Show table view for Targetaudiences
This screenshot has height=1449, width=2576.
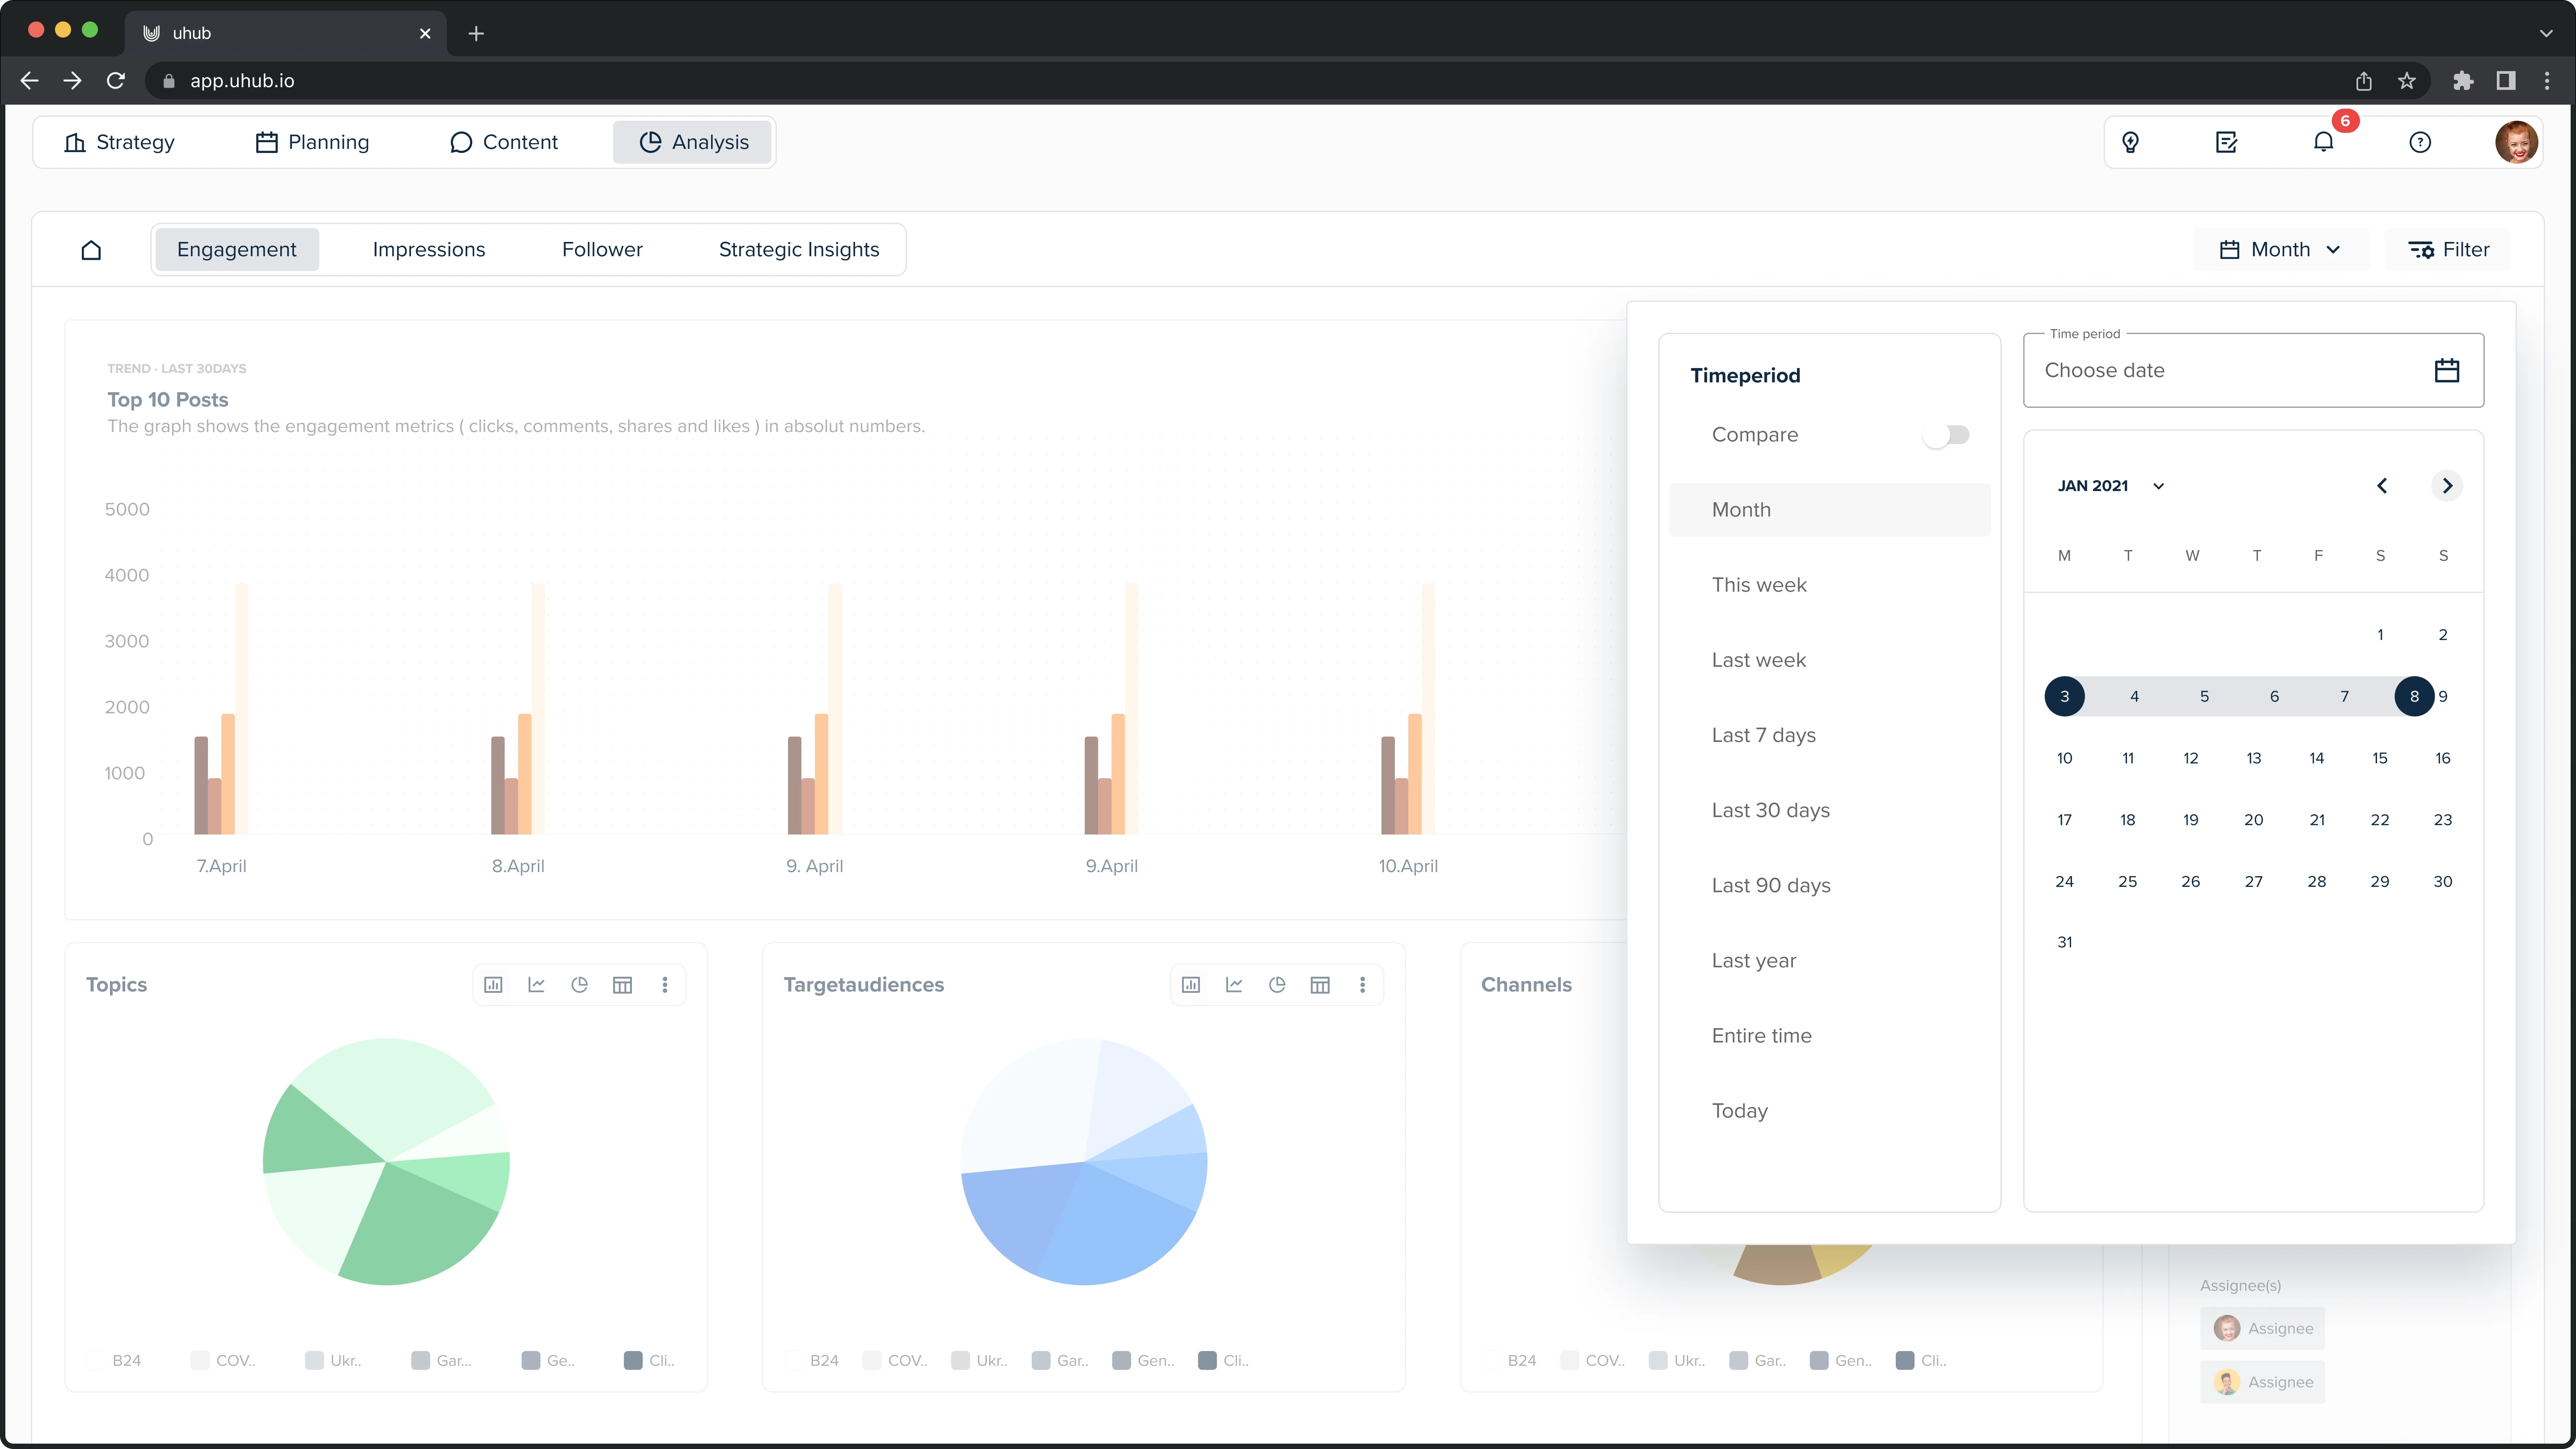(x=1320, y=985)
